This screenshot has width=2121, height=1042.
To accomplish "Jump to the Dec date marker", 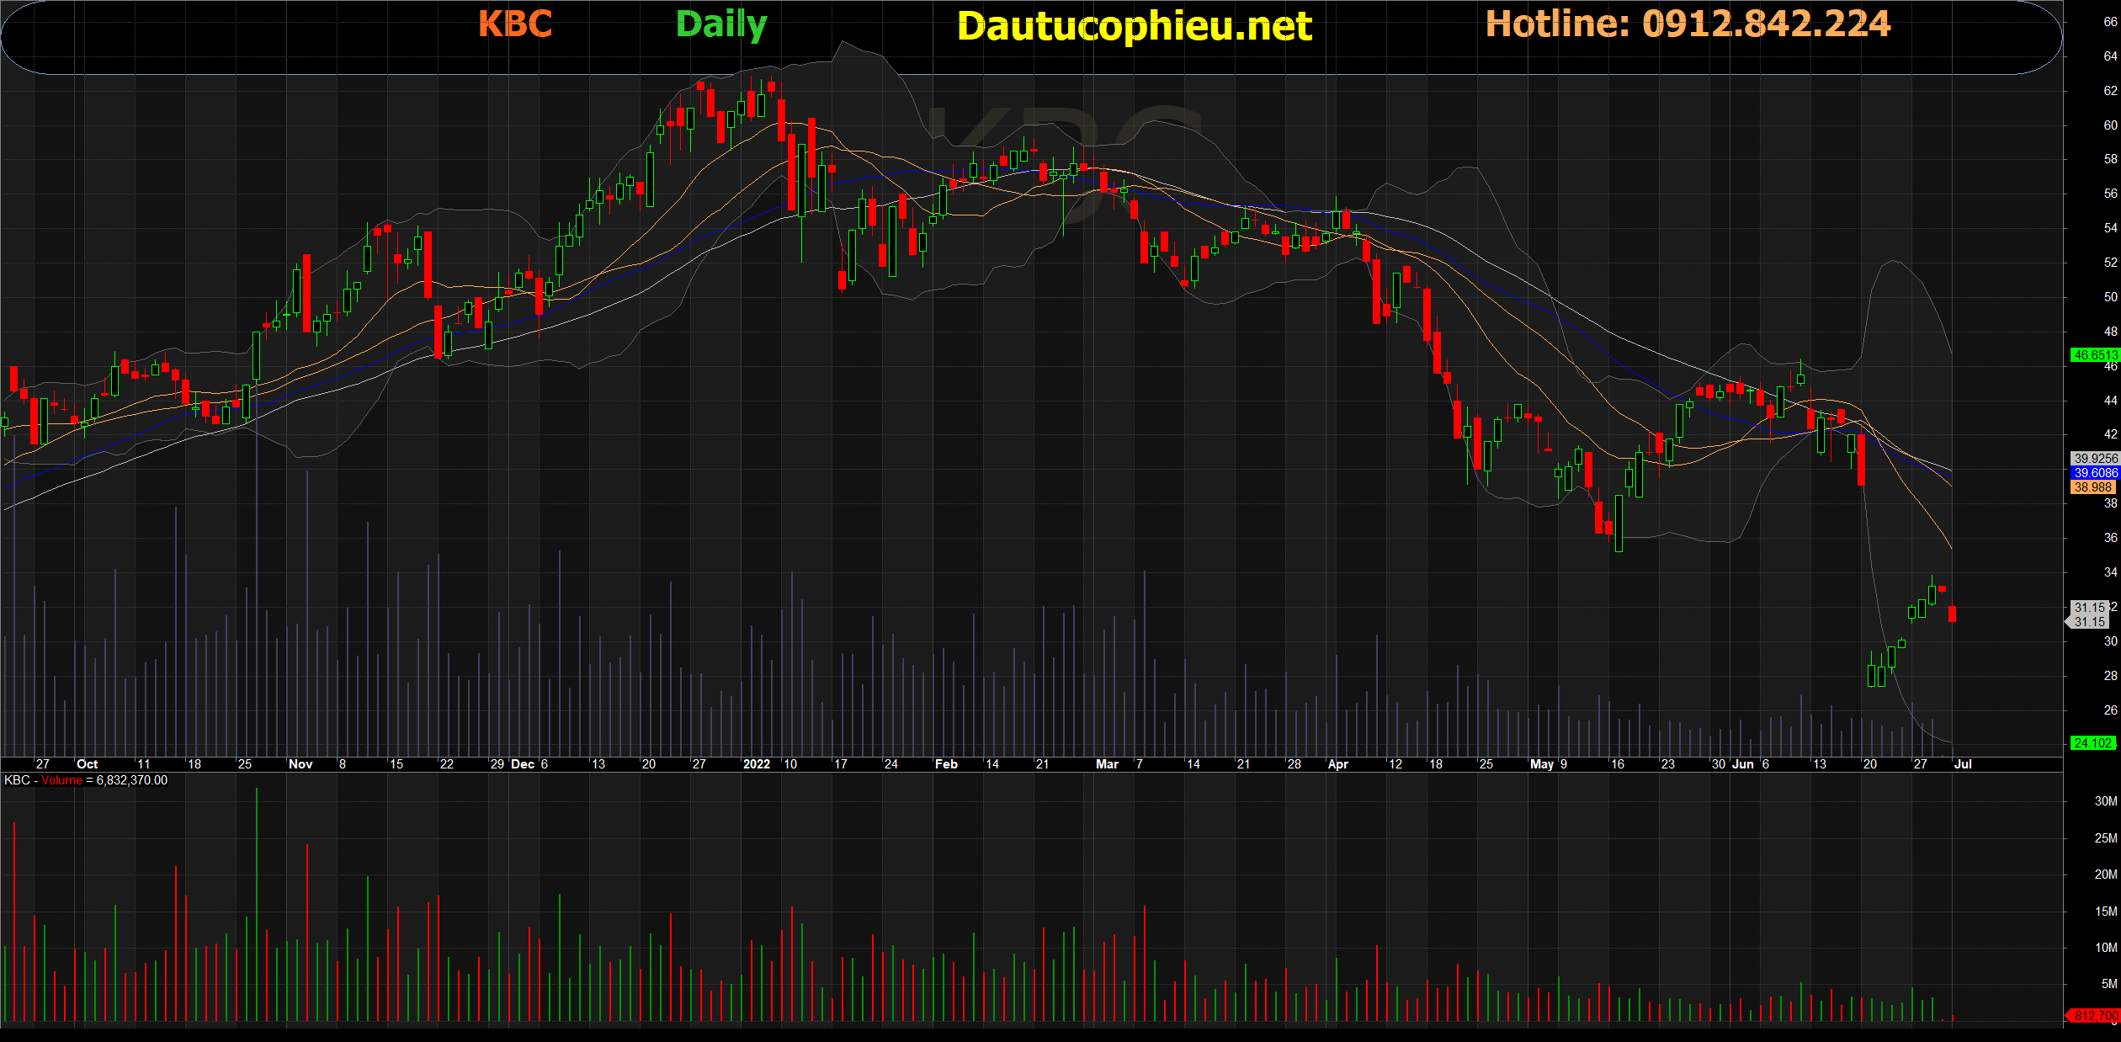I will click(523, 764).
